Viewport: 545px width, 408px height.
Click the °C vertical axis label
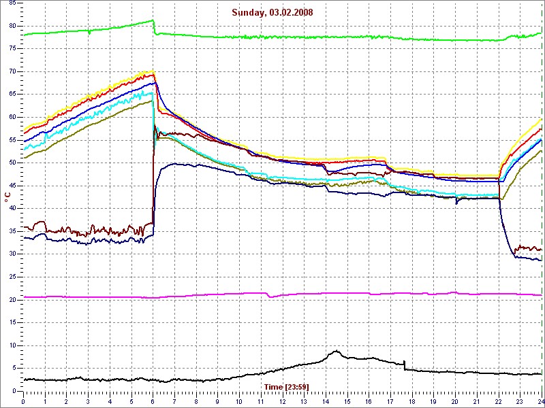pos(7,198)
